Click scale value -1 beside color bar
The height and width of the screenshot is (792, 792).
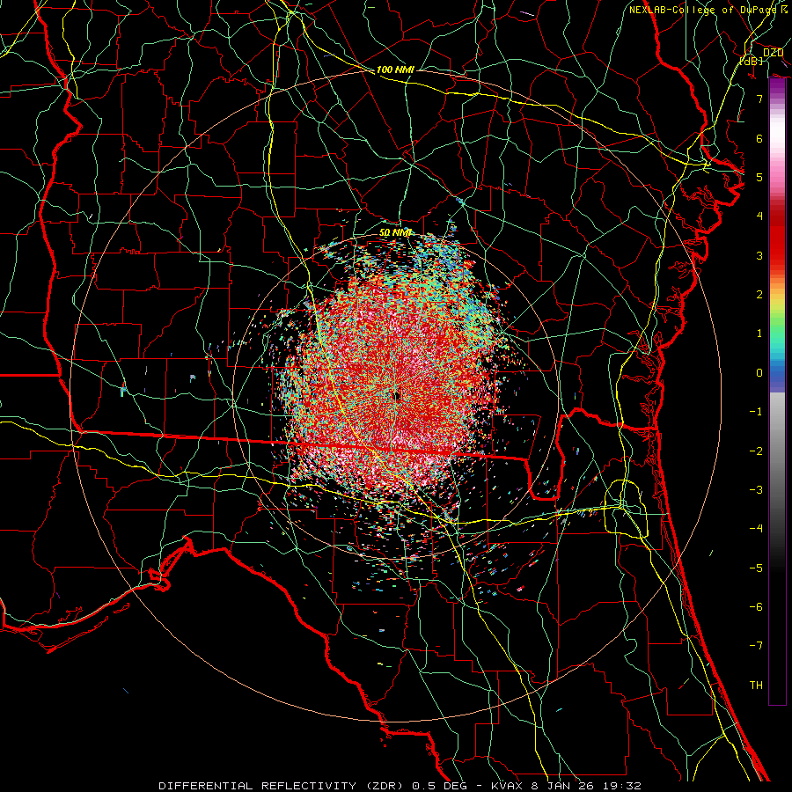click(756, 412)
